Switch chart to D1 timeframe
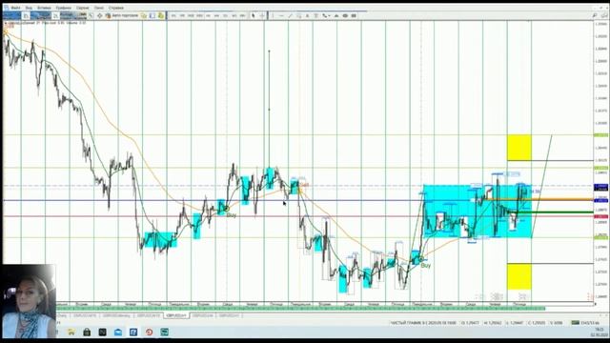Viewport: 610px width, 343px height. pyautogui.click(x=225, y=15)
